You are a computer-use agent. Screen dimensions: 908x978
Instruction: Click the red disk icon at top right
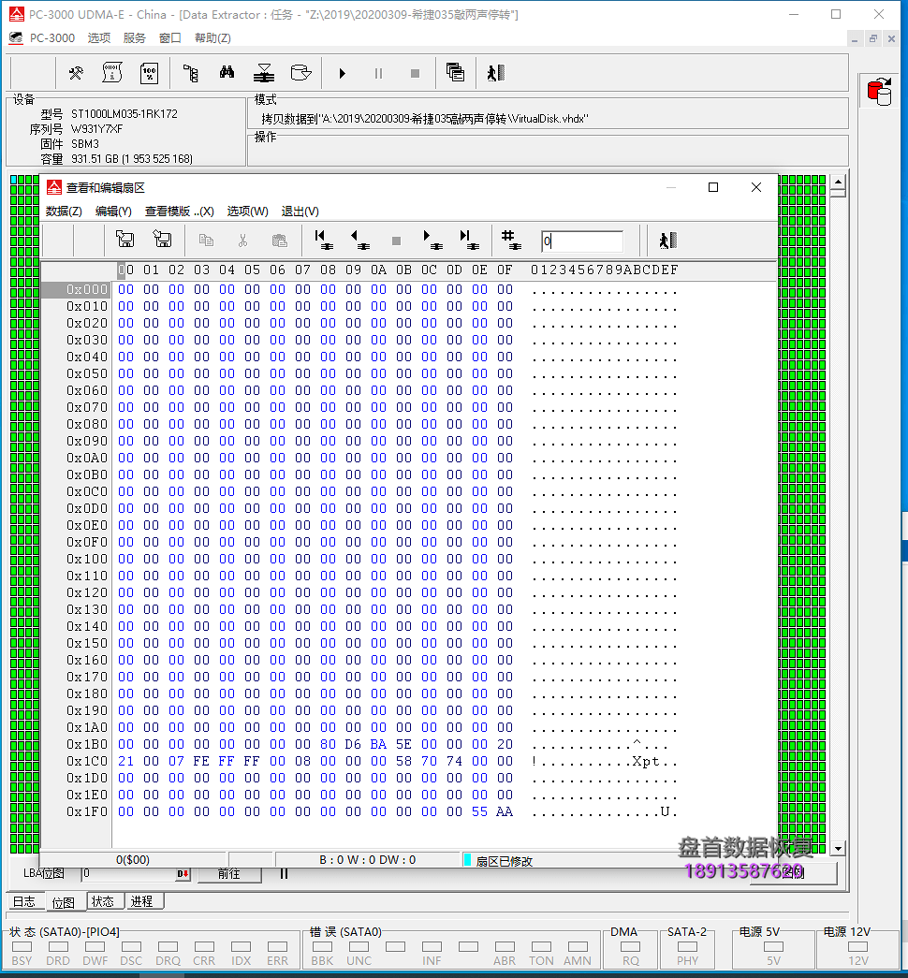coord(879,91)
